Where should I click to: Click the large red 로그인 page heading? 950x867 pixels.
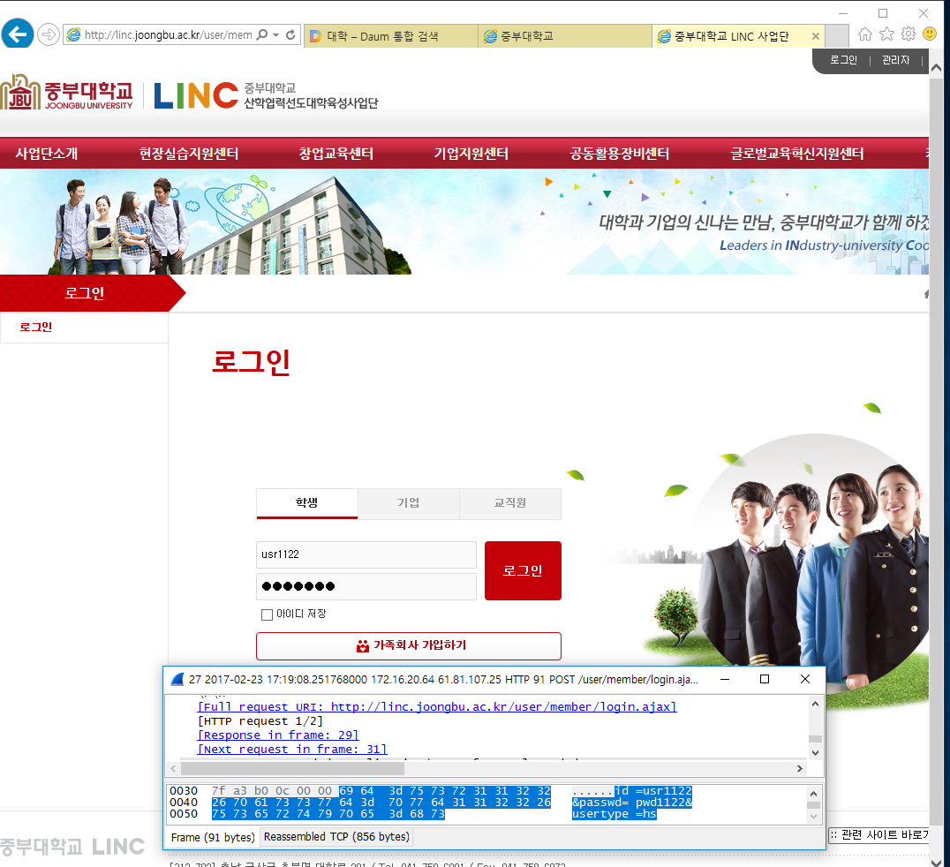coord(252,363)
